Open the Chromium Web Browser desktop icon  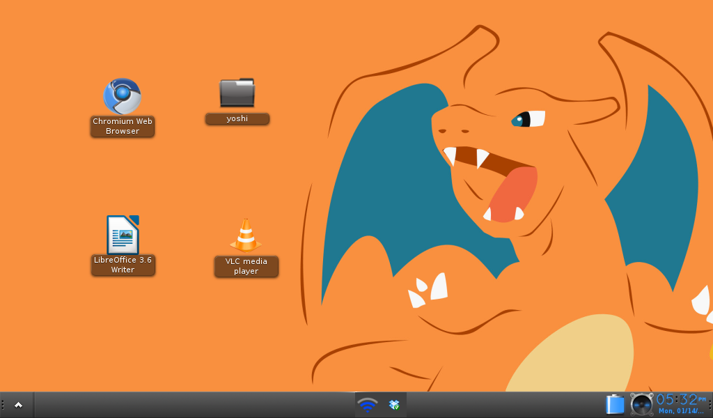[x=122, y=96]
